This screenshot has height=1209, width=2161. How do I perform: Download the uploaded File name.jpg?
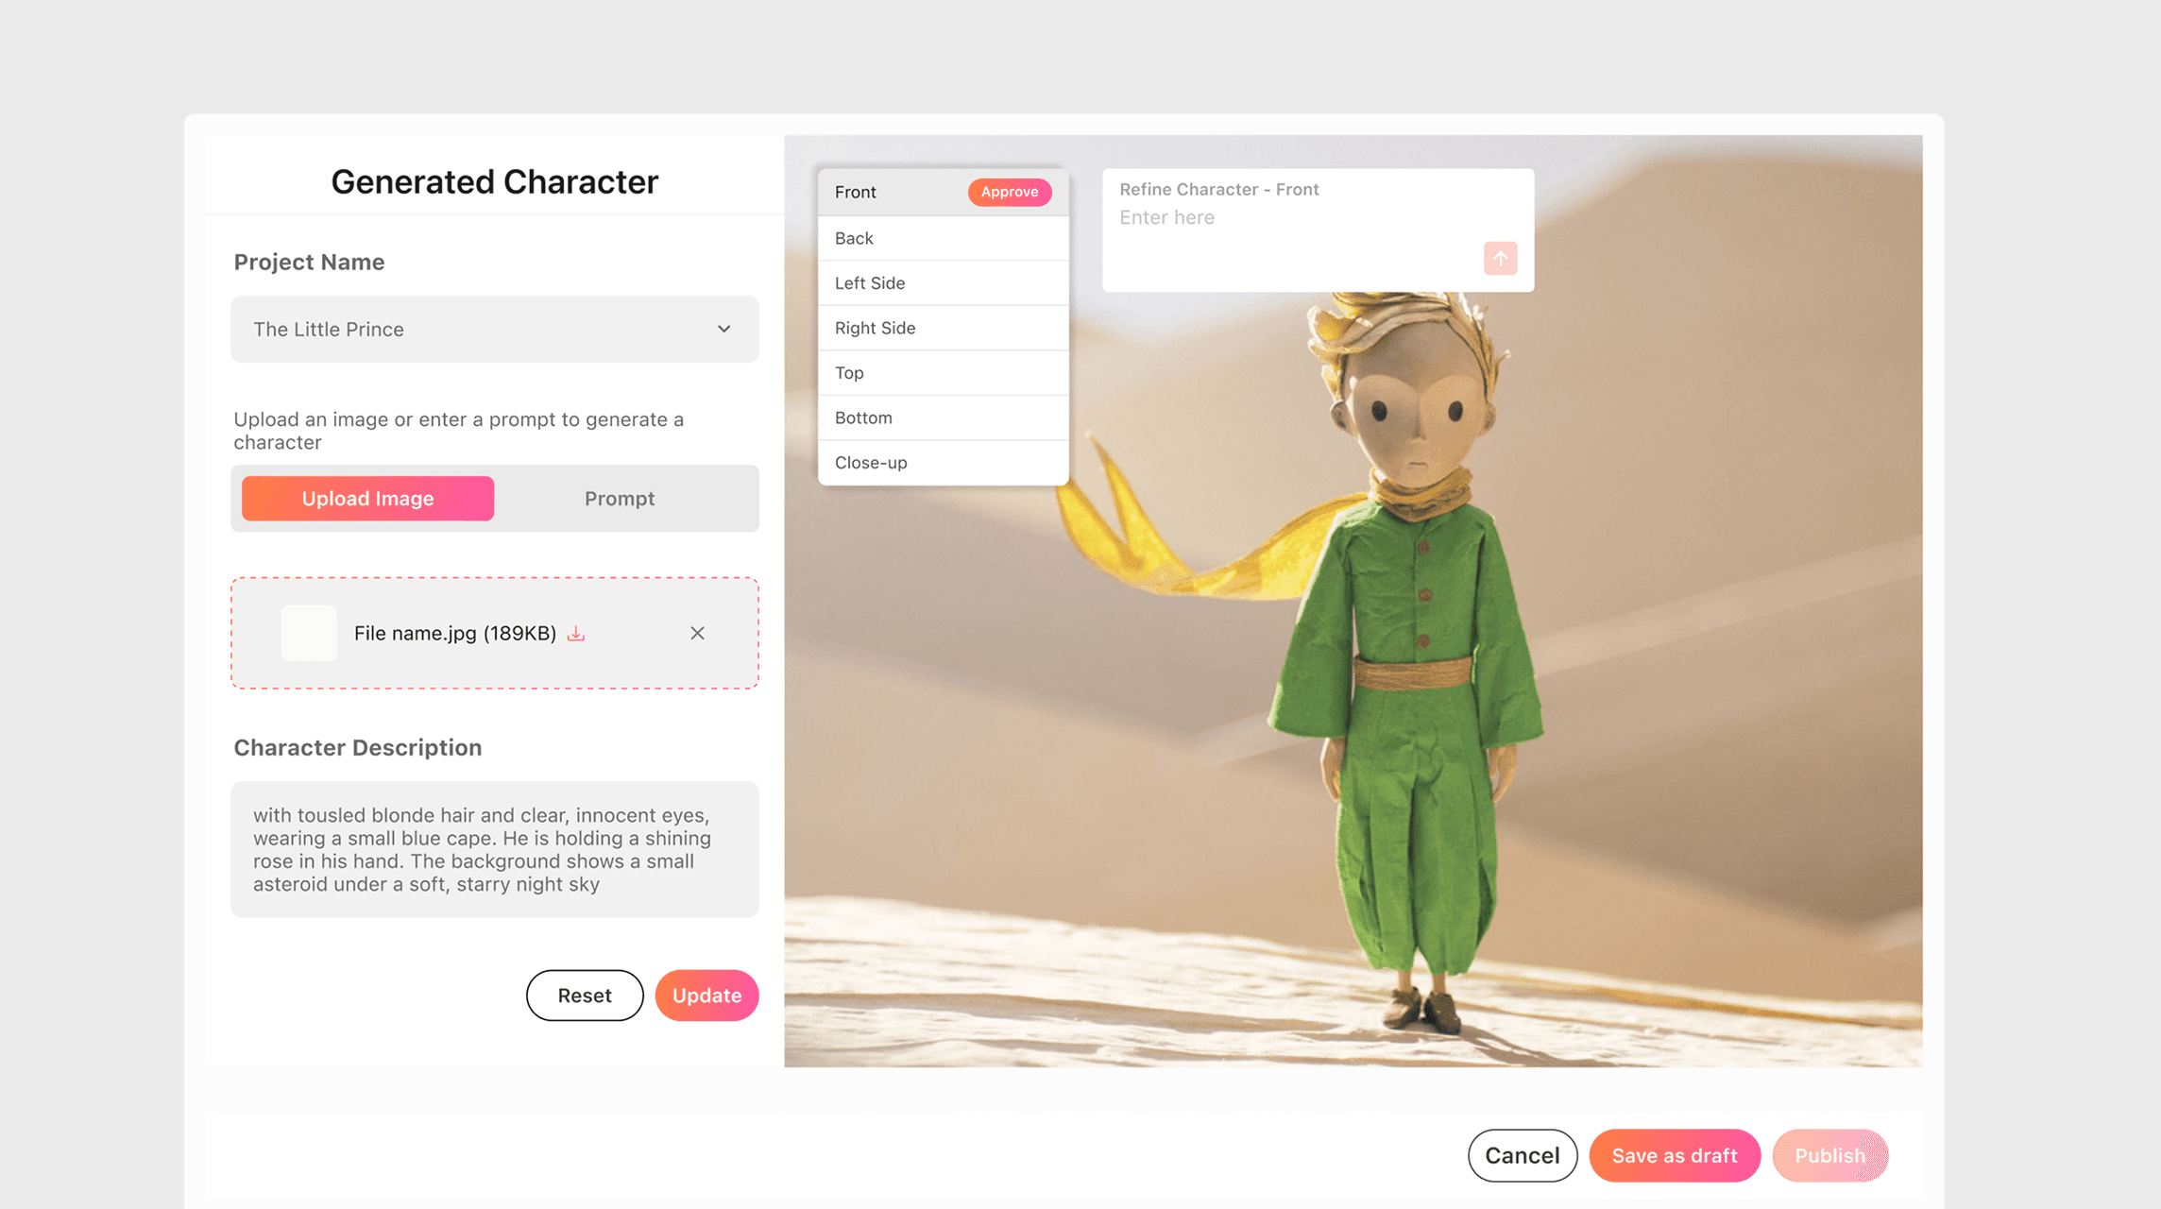click(x=577, y=633)
